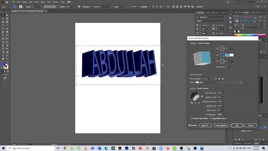Add a new light in the 3D dialog
268x151 pixels.
[196, 103]
